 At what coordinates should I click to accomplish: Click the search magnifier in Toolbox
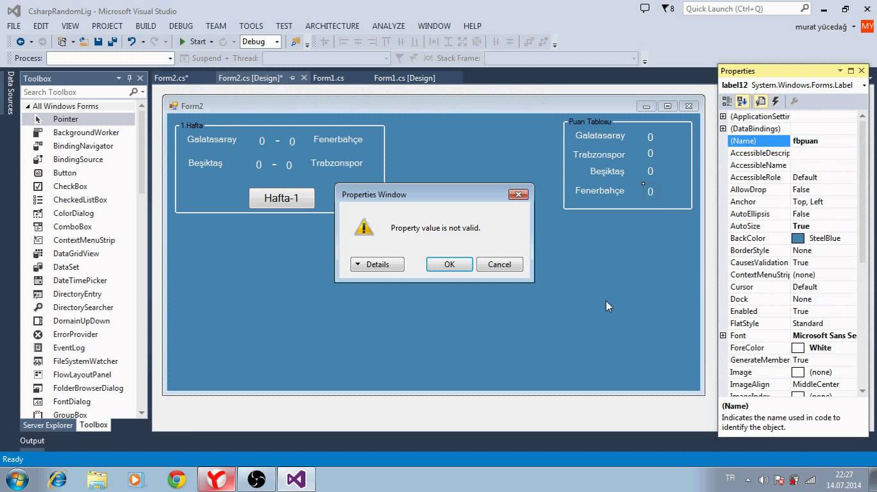[x=133, y=92]
